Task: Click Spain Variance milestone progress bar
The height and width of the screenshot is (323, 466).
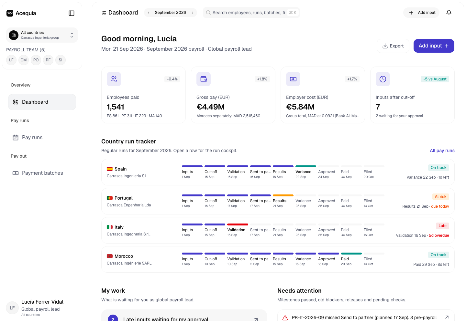Action: click(x=306, y=166)
